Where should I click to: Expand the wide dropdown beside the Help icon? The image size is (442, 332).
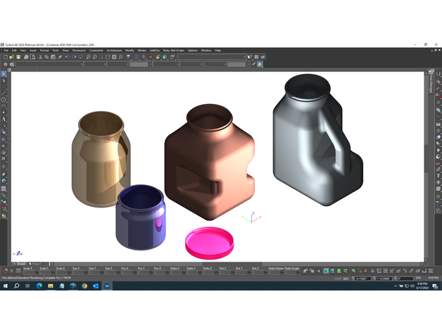click(211, 57)
